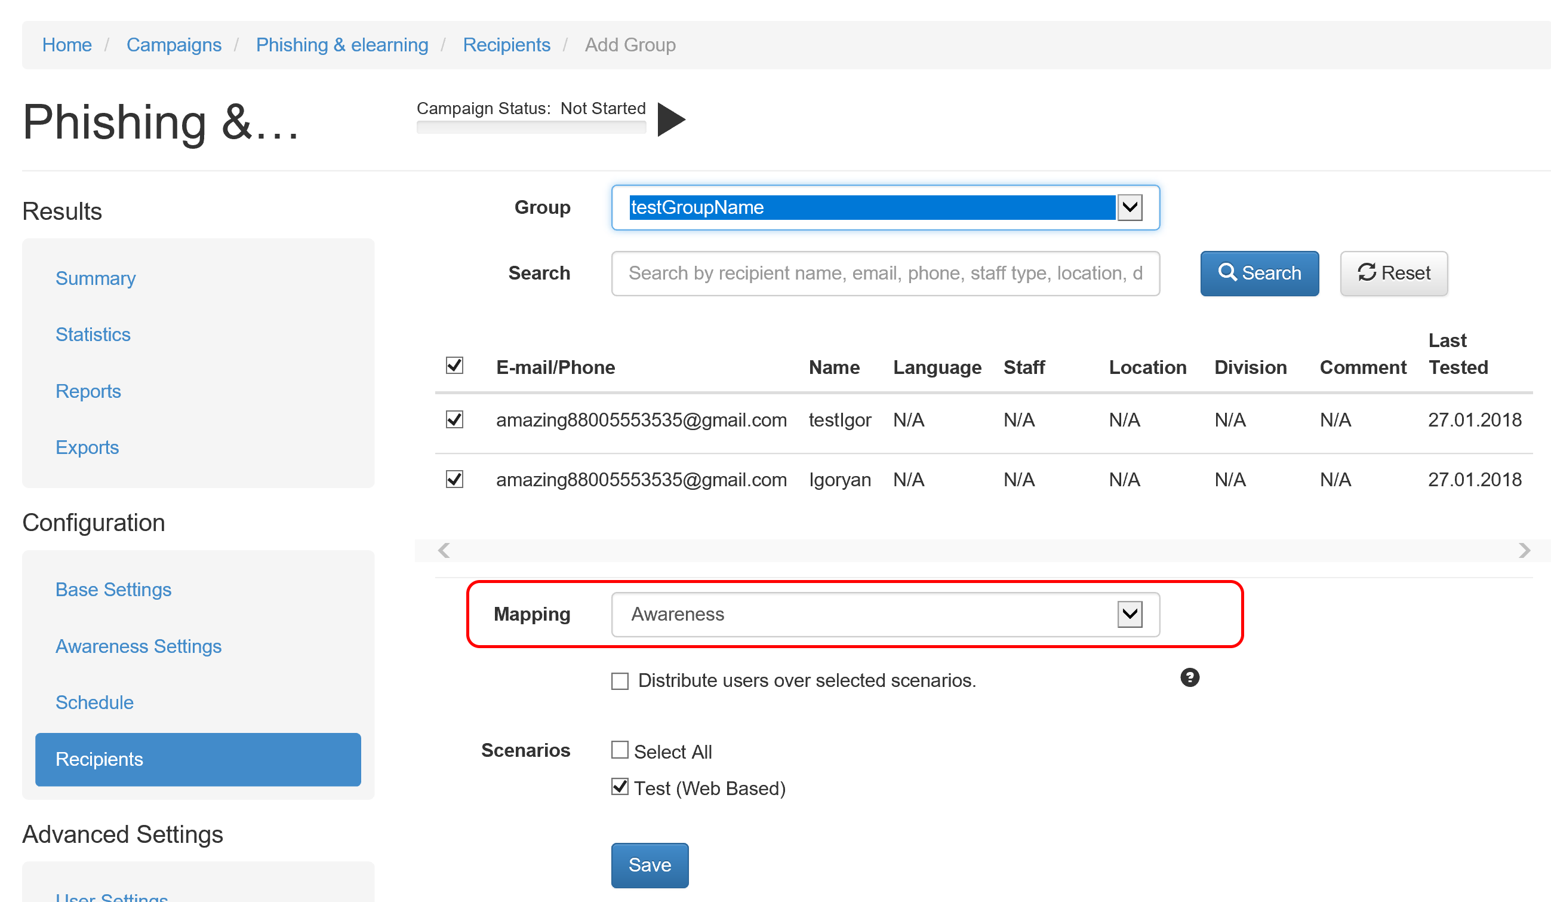Click the Save button
Image resolution: width=1551 pixels, height=902 pixels.
point(650,864)
